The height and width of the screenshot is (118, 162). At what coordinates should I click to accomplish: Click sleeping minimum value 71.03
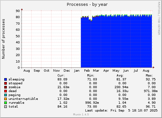point(92,79)
